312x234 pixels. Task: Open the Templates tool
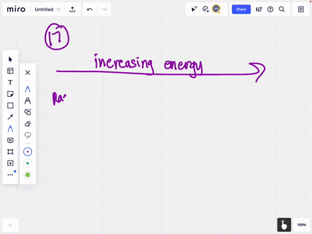coord(10,71)
